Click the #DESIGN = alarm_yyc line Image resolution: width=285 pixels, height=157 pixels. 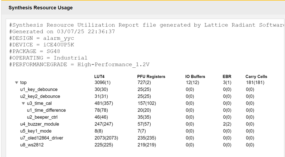pyautogui.click(x=42, y=38)
